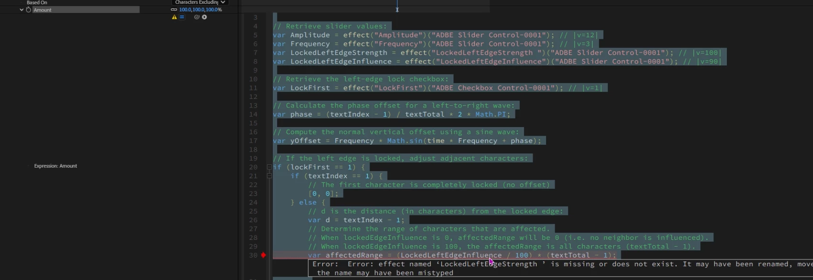Click the 'Calculate the phase offset' comment
The image size is (813, 280).
pyautogui.click(x=394, y=106)
